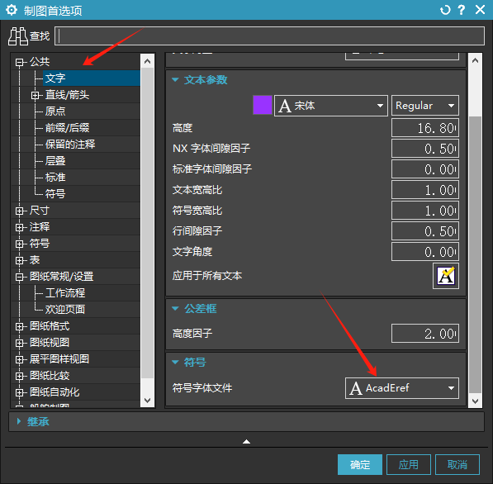Viewport: 493px width, 484px height.
Task: Click tree panel scrollbar up arrow
Action: point(148,61)
